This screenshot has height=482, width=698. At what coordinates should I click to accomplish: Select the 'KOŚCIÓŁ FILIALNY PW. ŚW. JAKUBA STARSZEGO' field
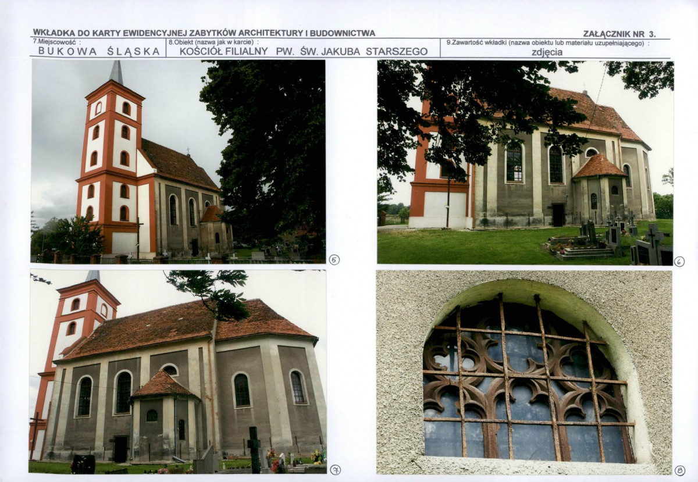303,51
